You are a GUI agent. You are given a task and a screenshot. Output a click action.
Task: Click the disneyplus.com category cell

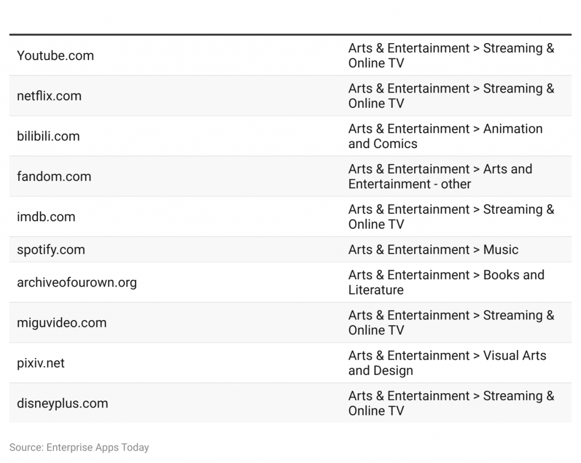pyautogui.click(x=451, y=403)
